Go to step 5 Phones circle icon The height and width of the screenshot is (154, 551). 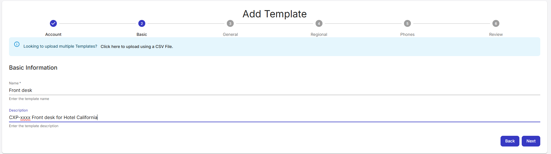tap(407, 23)
